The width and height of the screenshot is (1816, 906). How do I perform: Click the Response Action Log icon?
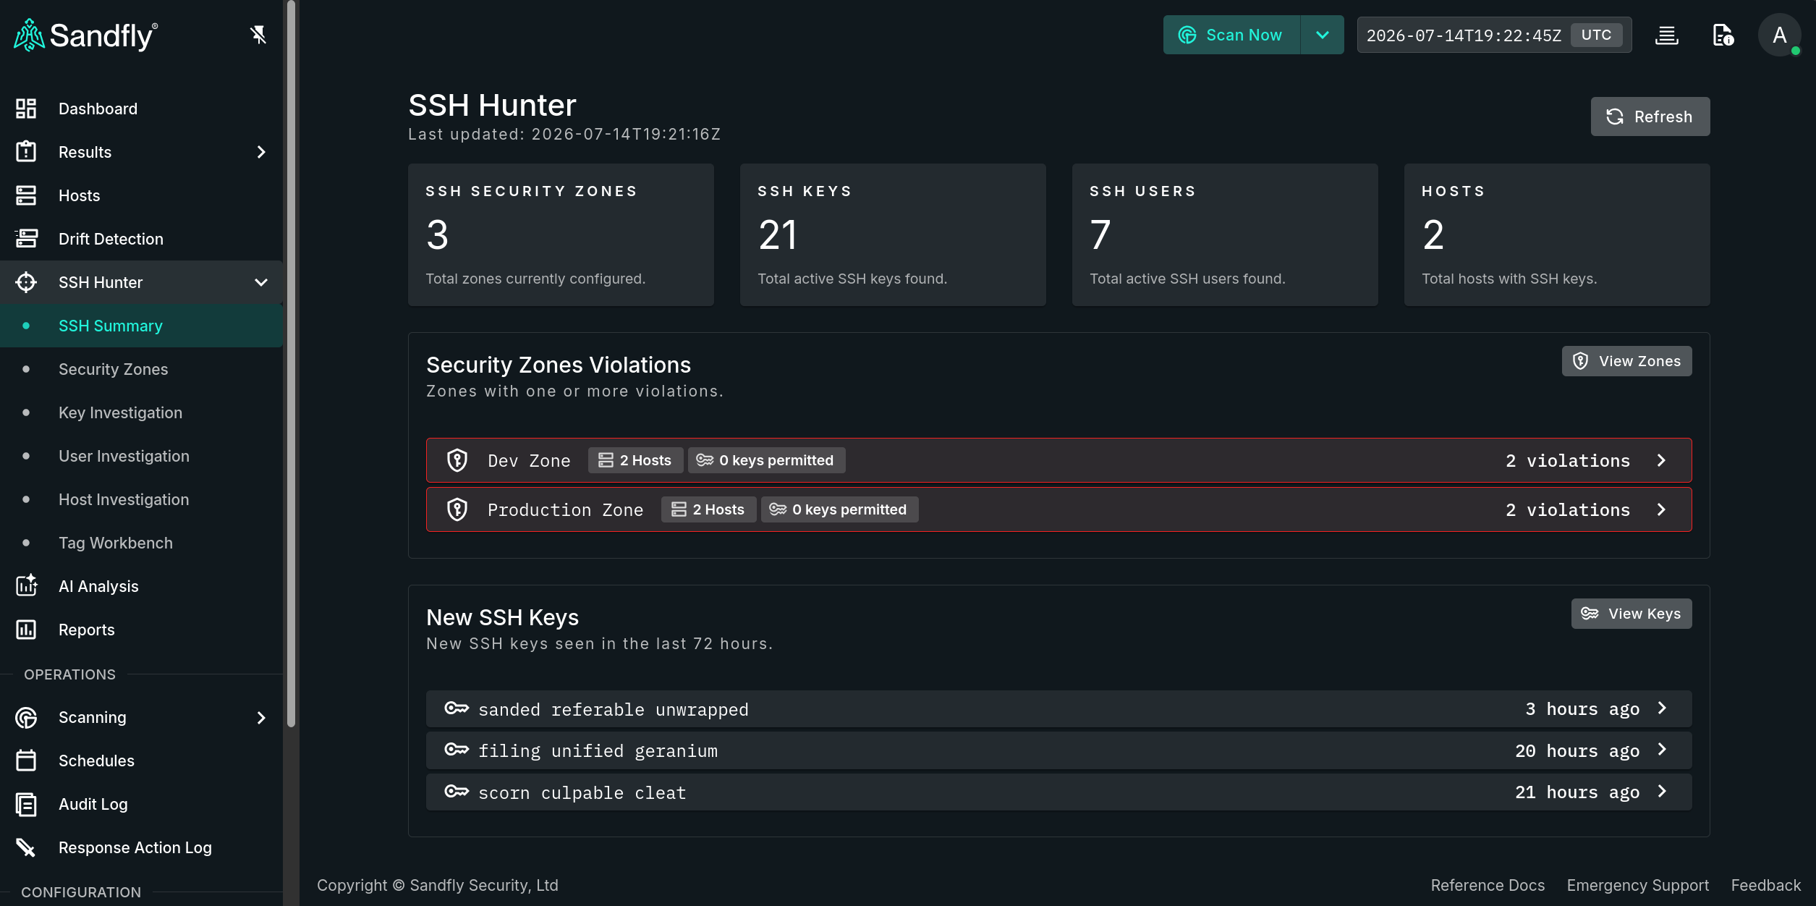point(26,847)
